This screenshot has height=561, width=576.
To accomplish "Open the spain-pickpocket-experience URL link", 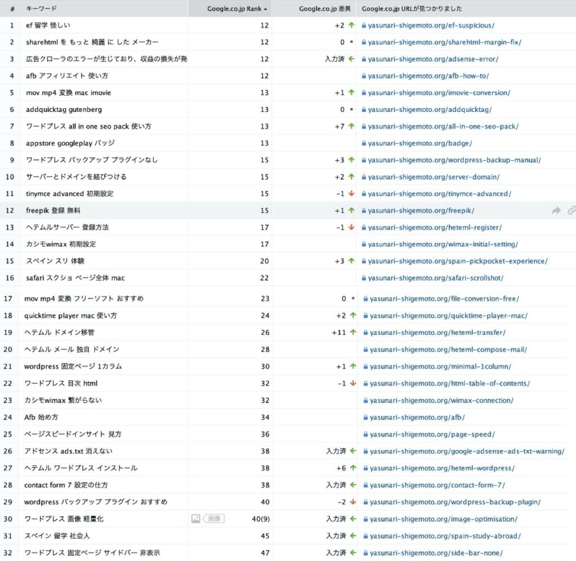I will click(x=458, y=261).
